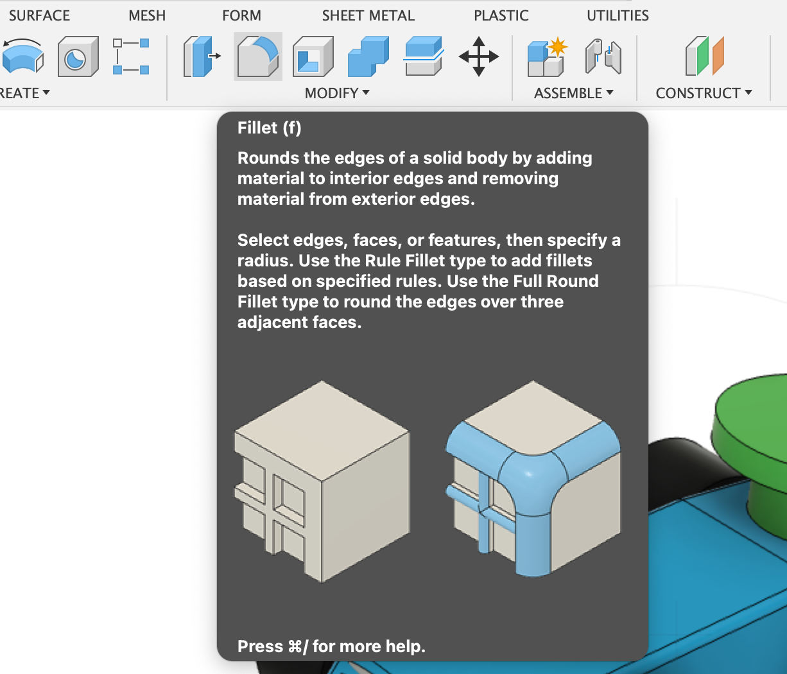Click the Move/Copy four-arrow icon
The height and width of the screenshot is (674, 787).
[479, 56]
